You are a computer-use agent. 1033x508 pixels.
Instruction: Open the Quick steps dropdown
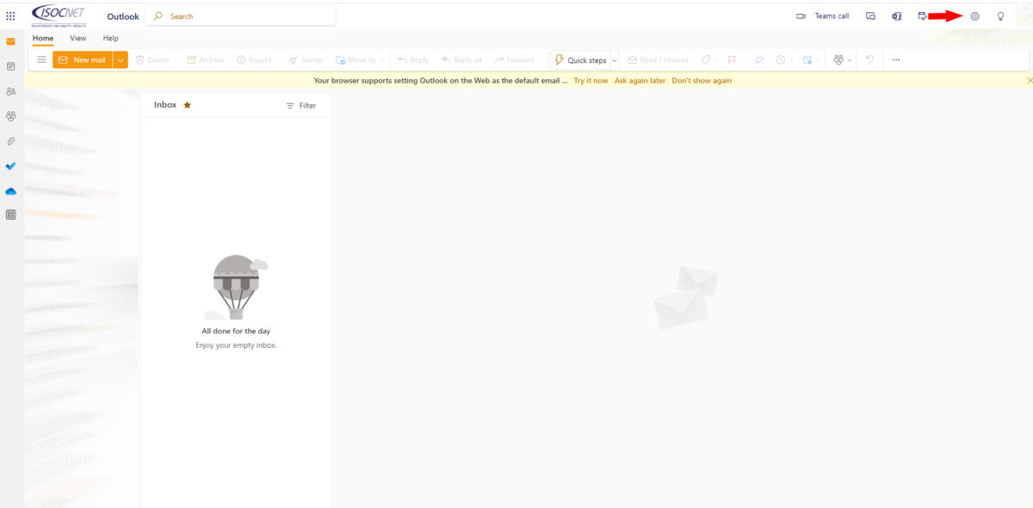pyautogui.click(x=615, y=59)
